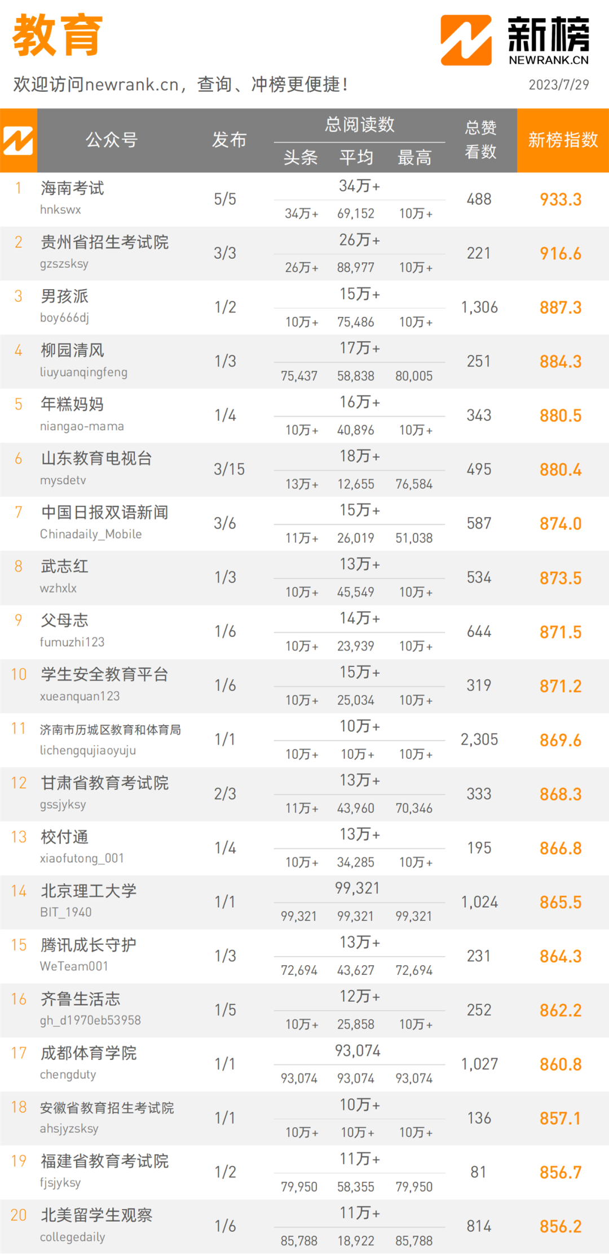Open 中国日报双语新闻 account entry
This screenshot has height=1255, width=609.
(x=104, y=512)
